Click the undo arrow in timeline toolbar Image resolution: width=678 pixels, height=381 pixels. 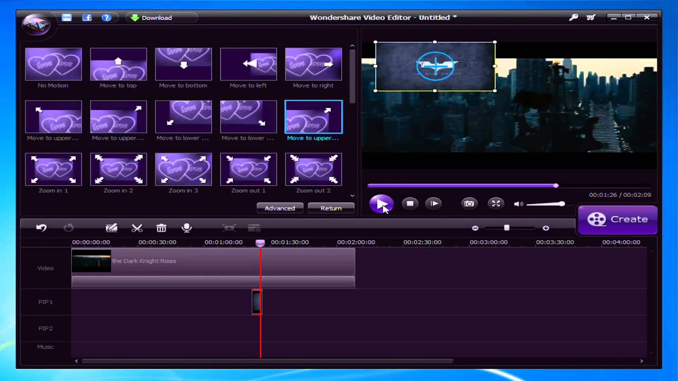[41, 228]
